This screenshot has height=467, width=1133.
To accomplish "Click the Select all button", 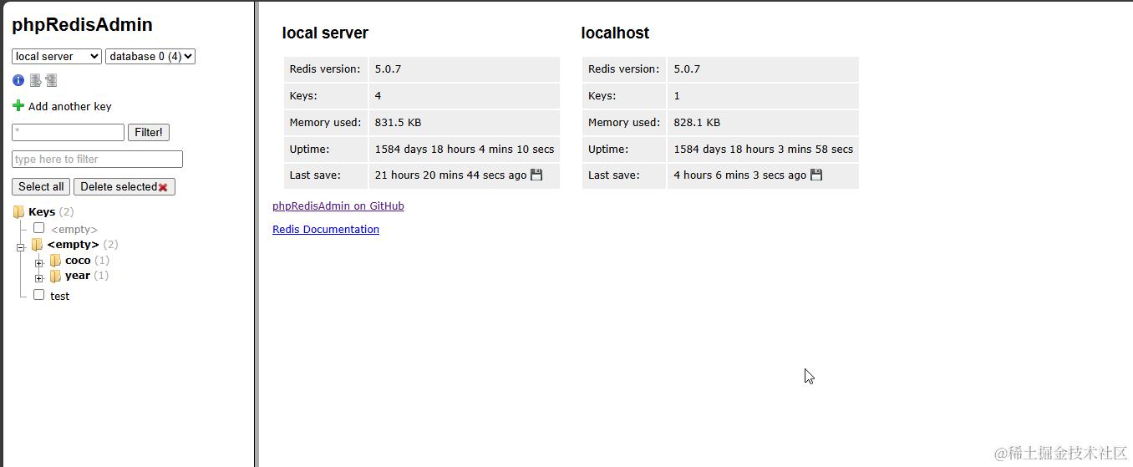I will (x=41, y=186).
